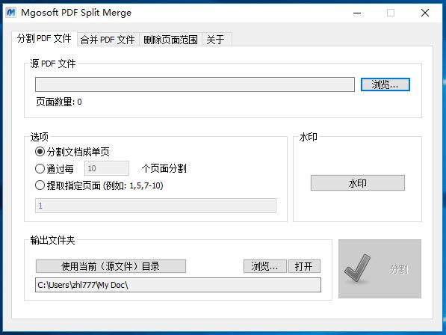446x335 pixels.
Task: Click 使用当前（源文件）目录 button
Action: pyautogui.click(x=111, y=266)
